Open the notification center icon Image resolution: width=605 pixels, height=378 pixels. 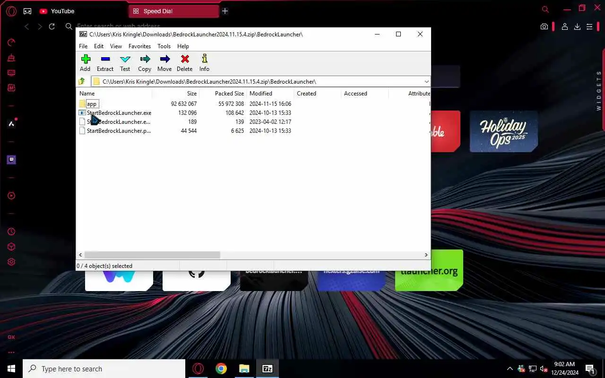point(590,369)
